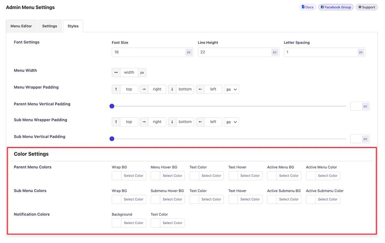Focus the Sub Menu Wrapper Padding right field
This screenshot has height=243, width=385.
pyautogui.click(x=157, y=122)
